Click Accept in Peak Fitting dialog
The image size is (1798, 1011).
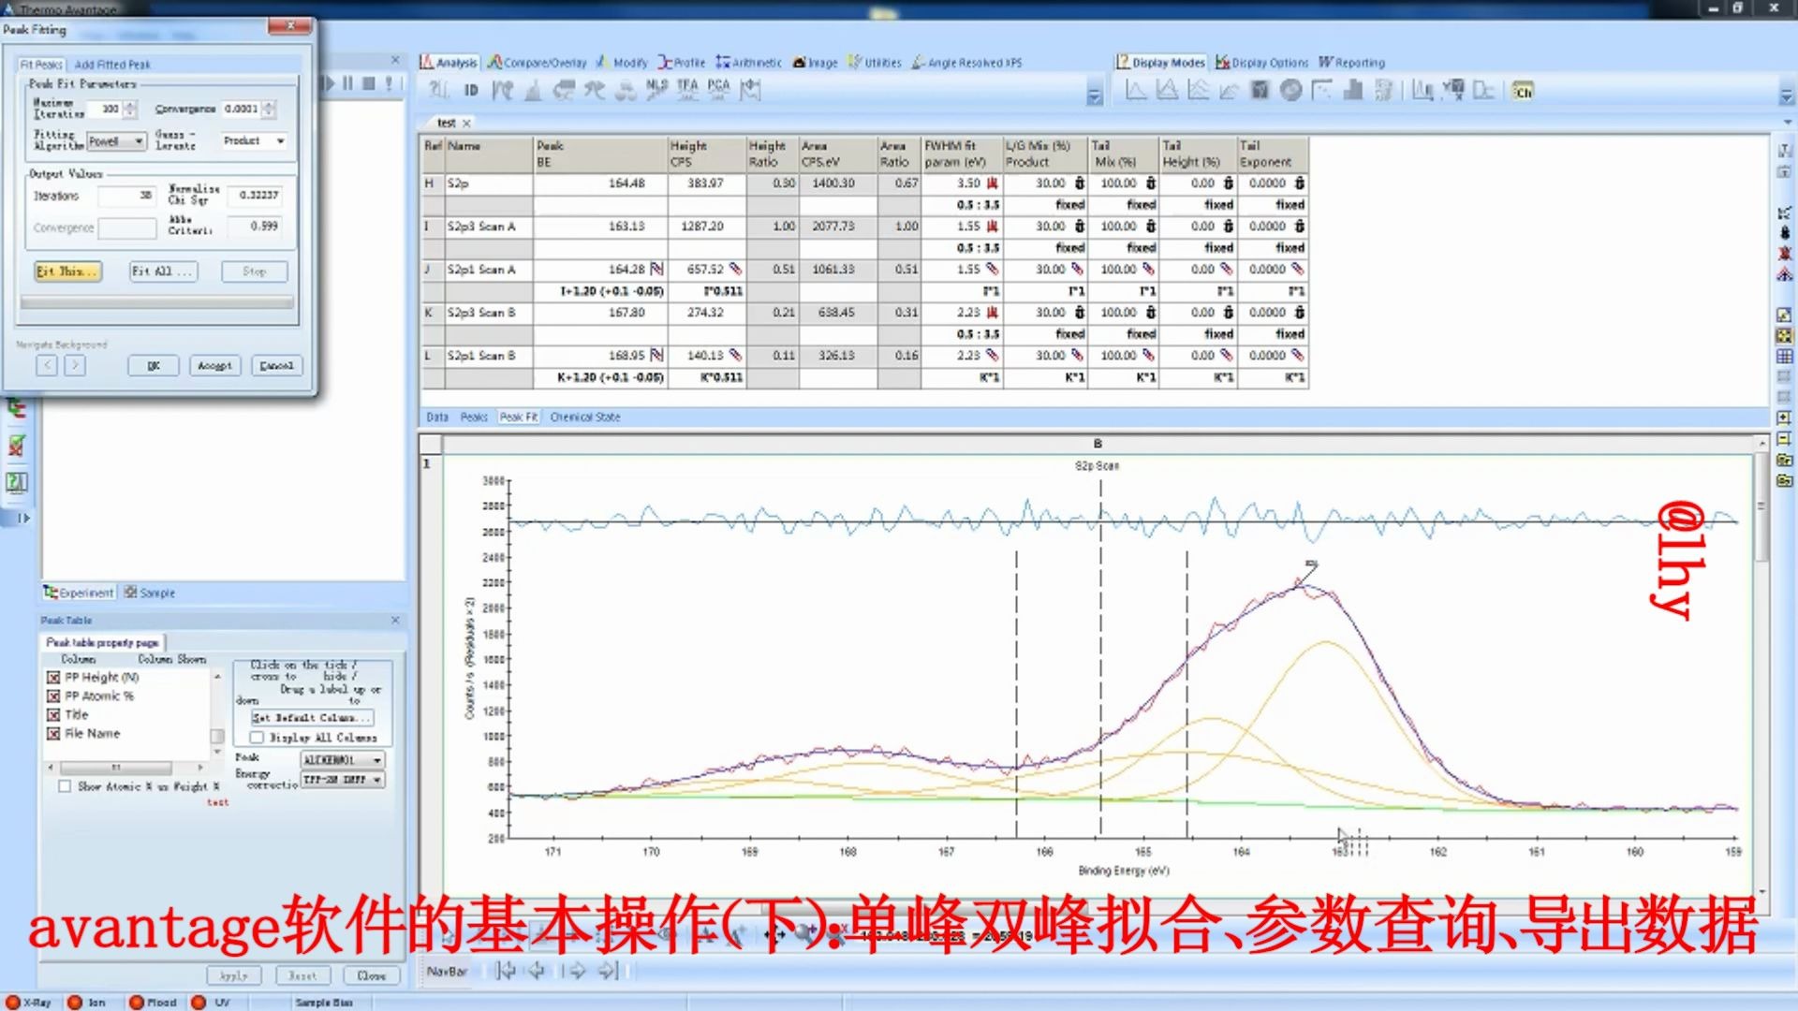214,366
